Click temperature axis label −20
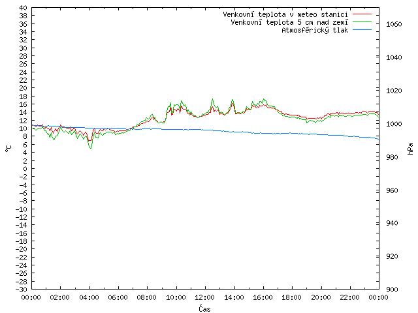This screenshot has width=418, height=313. click(22, 249)
